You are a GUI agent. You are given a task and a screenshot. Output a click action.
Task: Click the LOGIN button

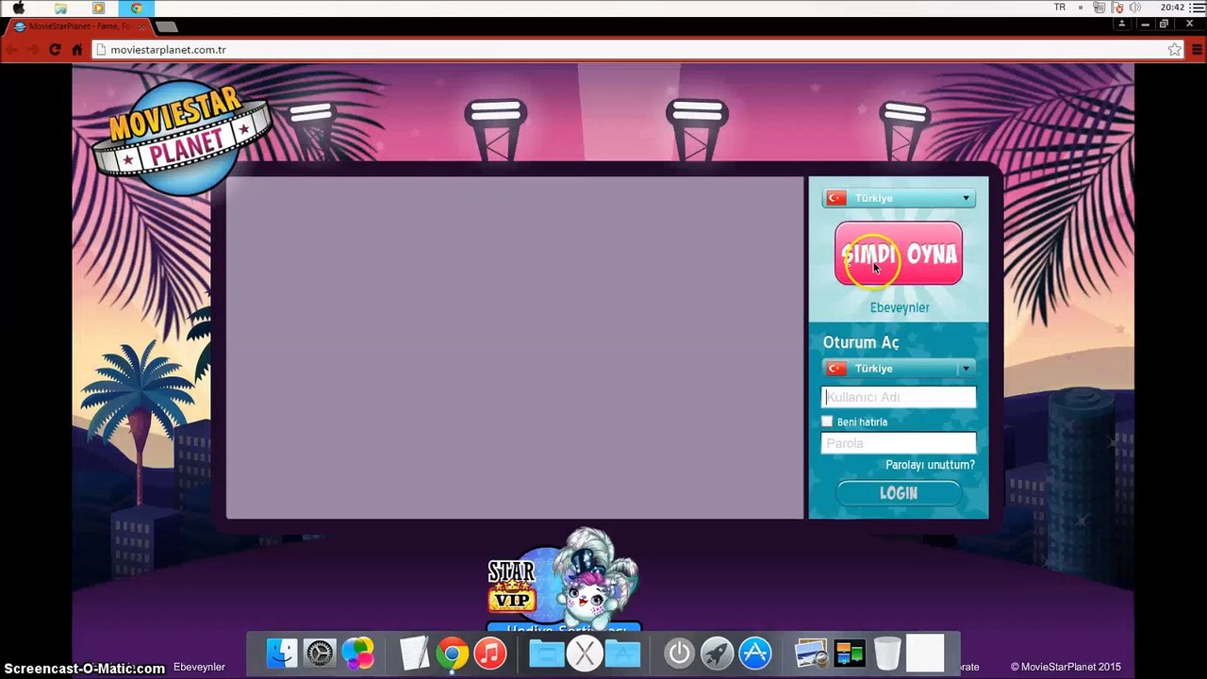coord(899,493)
